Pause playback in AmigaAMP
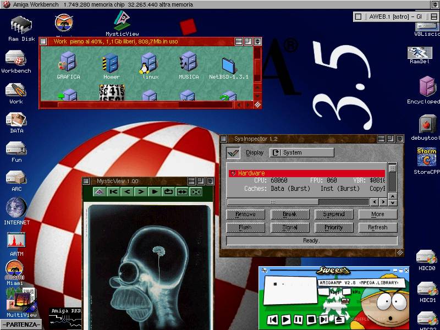440x330 pixels. [298, 320]
